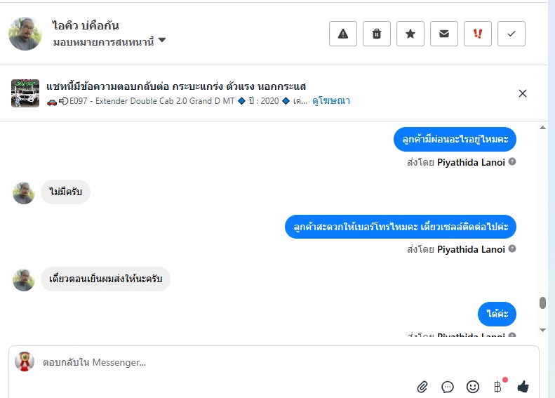Click info icon beside first Piyathida Lanoi label

click(511, 161)
